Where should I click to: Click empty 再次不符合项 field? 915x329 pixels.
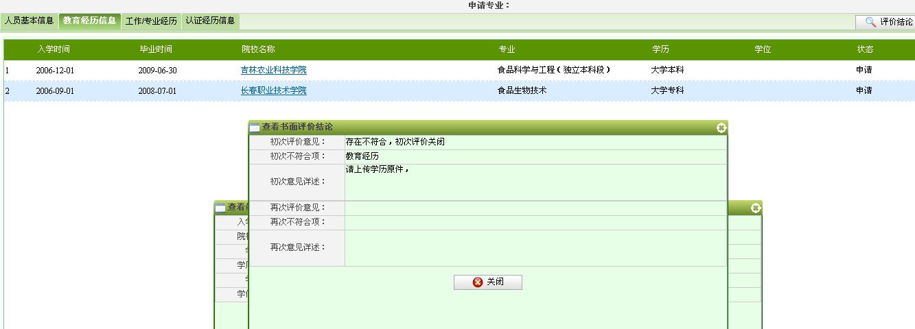[535, 222]
